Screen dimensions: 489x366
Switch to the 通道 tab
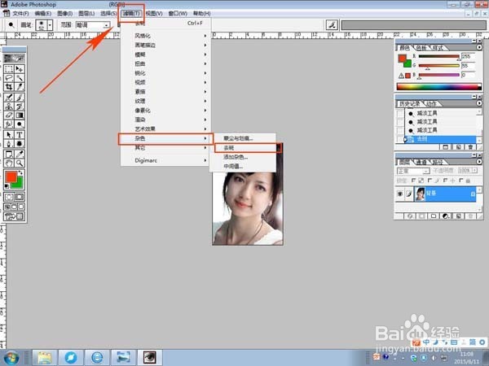[421, 162]
